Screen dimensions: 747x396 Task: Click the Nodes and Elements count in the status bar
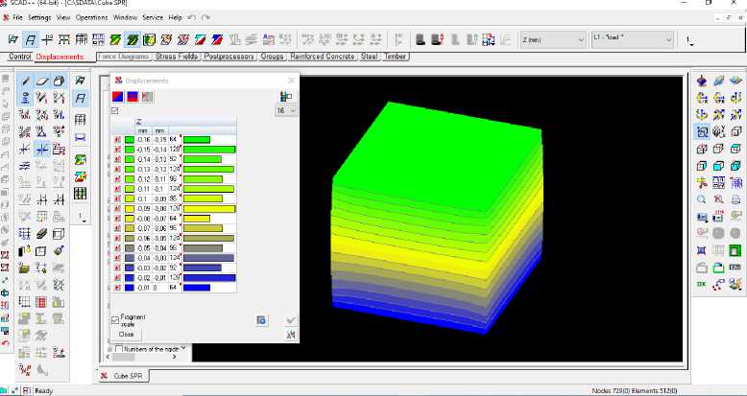tap(634, 391)
